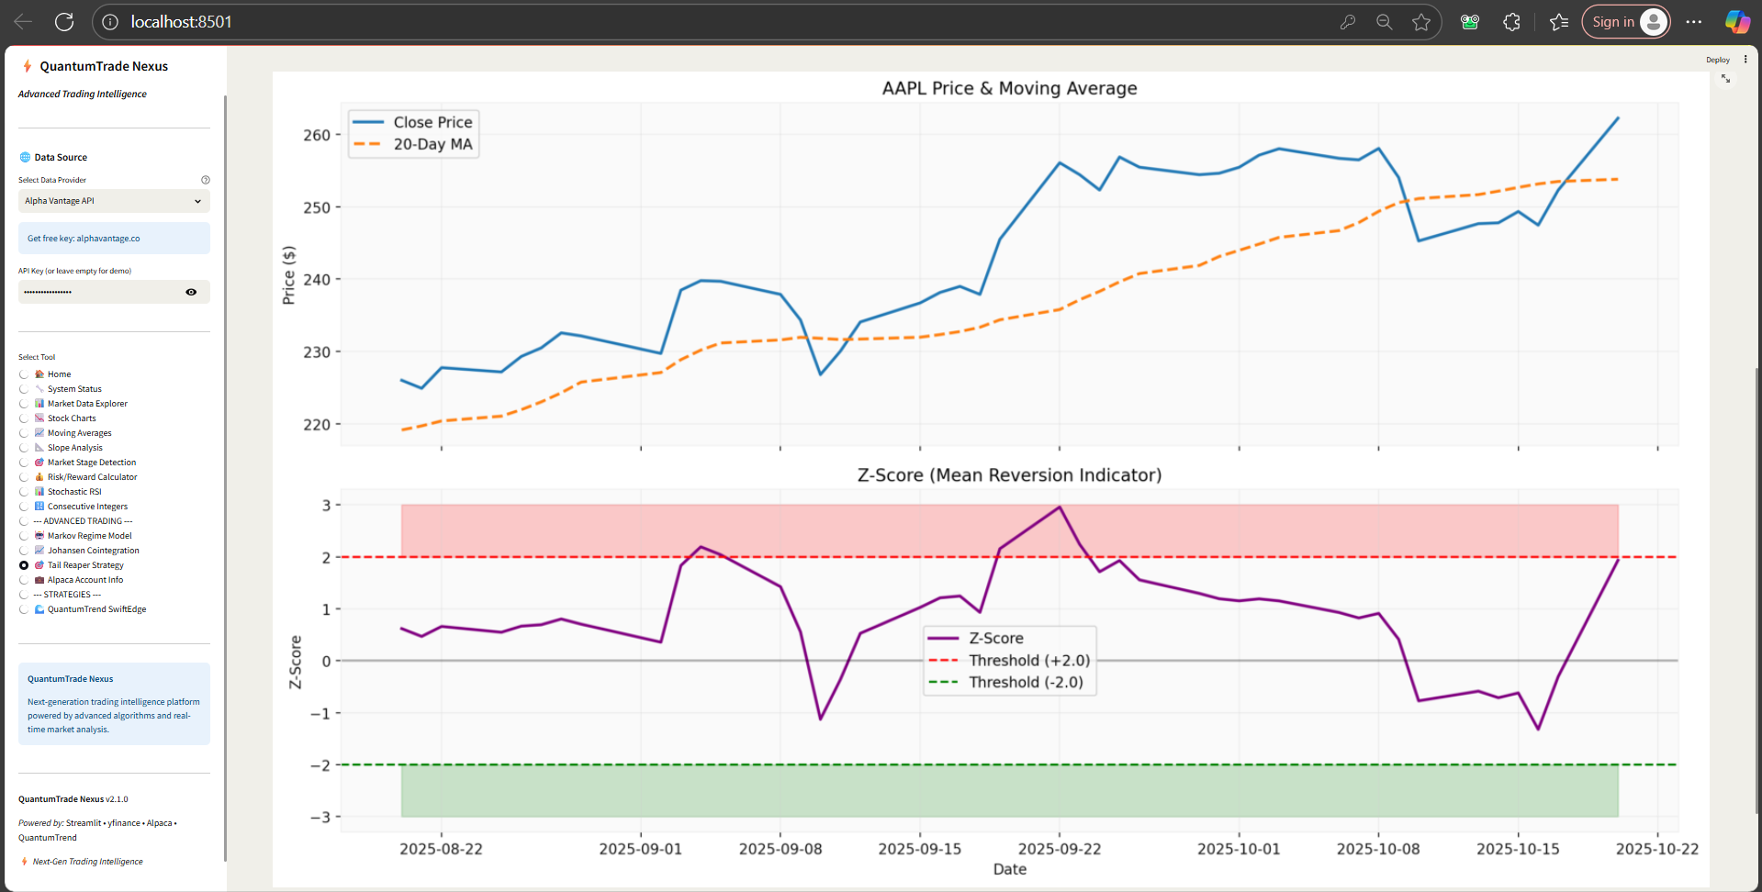Click the Sign in profile button
This screenshot has width=1762, height=892.
tap(1625, 22)
